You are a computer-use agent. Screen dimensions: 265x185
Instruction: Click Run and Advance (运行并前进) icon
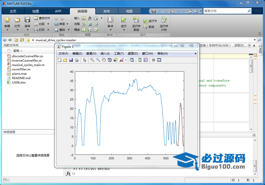click(136, 19)
